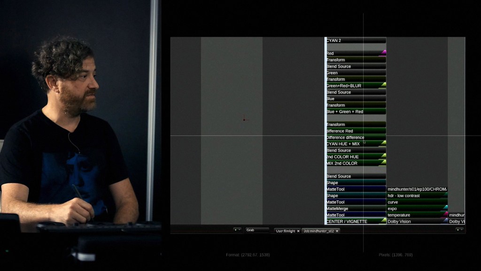Click the magenta corner marker on Red layer
This screenshot has width=481, height=271.
tap(383, 52)
